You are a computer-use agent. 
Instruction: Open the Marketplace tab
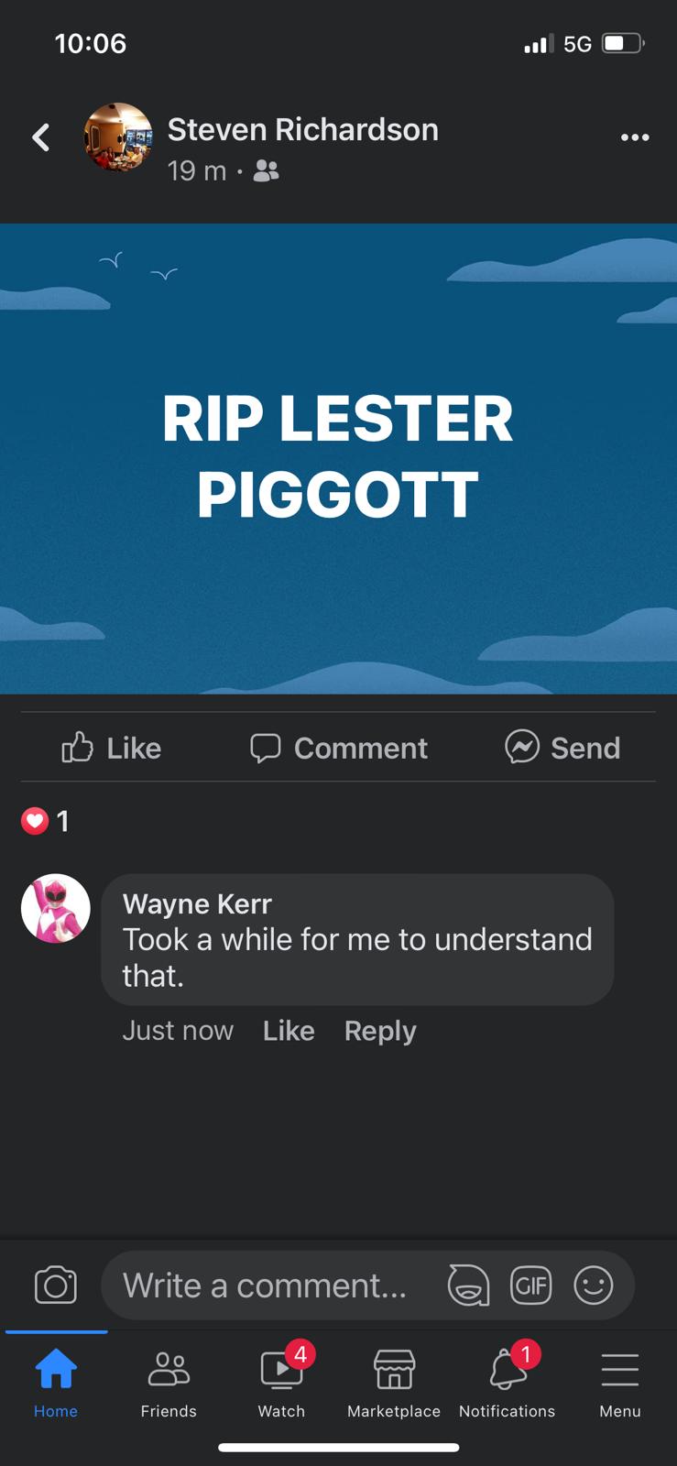click(x=394, y=1384)
